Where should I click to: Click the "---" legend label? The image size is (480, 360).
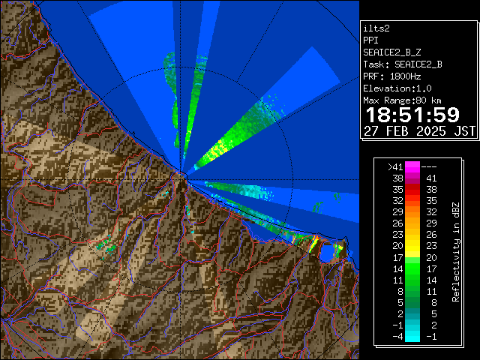(x=429, y=167)
